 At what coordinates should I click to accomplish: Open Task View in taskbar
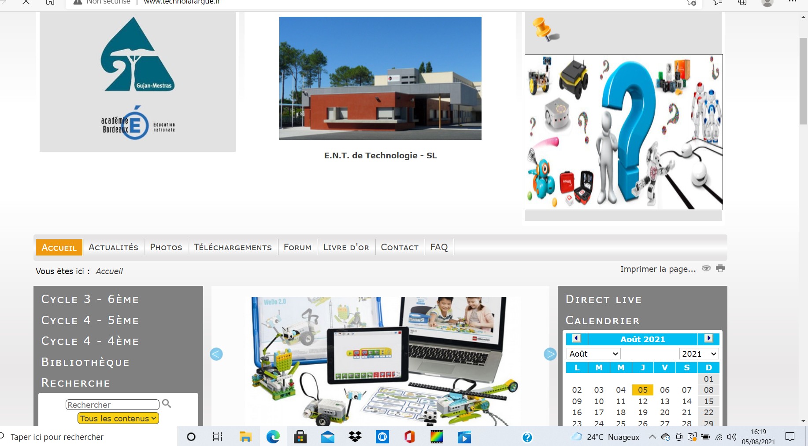point(218,437)
